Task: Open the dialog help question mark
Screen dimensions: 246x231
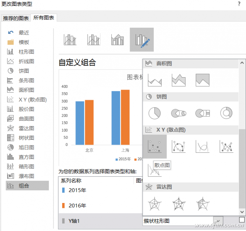Action: point(239,4)
